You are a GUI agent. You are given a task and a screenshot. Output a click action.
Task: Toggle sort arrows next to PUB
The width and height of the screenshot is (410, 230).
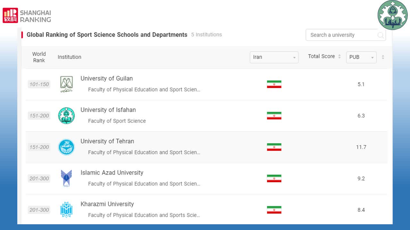pyautogui.click(x=383, y=57)
